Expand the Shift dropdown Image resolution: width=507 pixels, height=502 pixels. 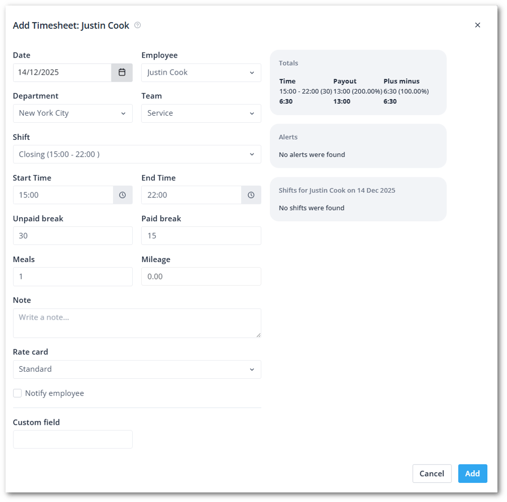coord(137,154)
